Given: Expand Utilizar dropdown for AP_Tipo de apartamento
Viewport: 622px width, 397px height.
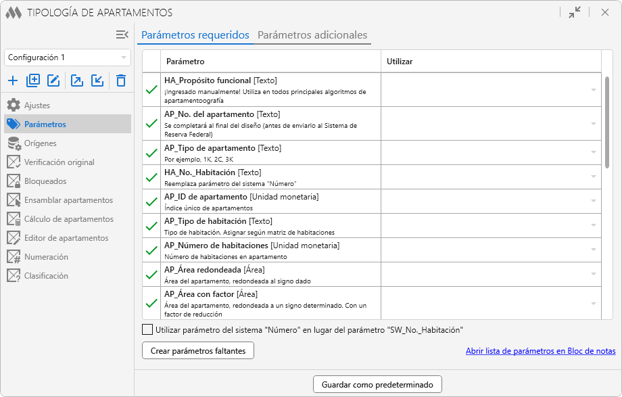Looking at the screenshot, I should click(593, 153).
